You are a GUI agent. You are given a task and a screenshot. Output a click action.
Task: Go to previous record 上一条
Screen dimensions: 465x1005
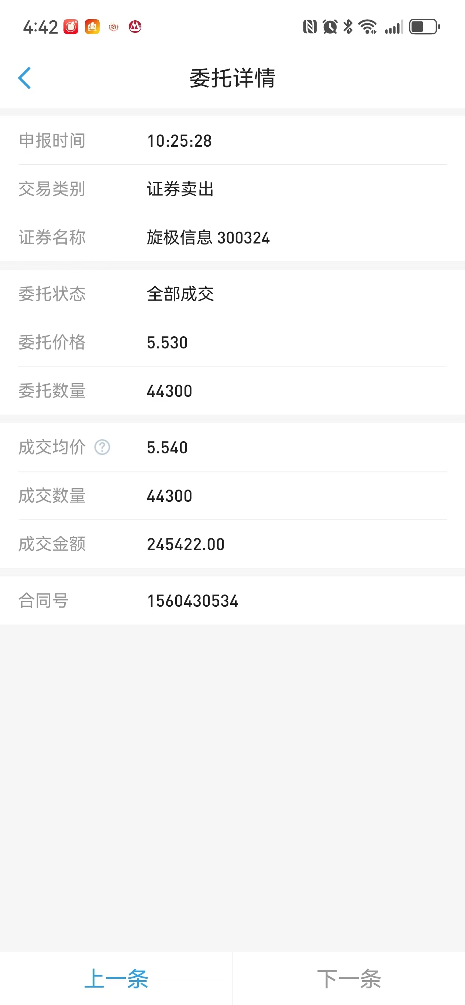(116, 978)
